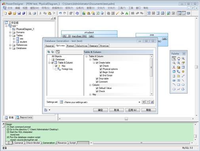Viewport: 200px width, 151px height.
Task: Select PhysicalDiagram_1 in the browser tree
Action: (x=25, y=29)
